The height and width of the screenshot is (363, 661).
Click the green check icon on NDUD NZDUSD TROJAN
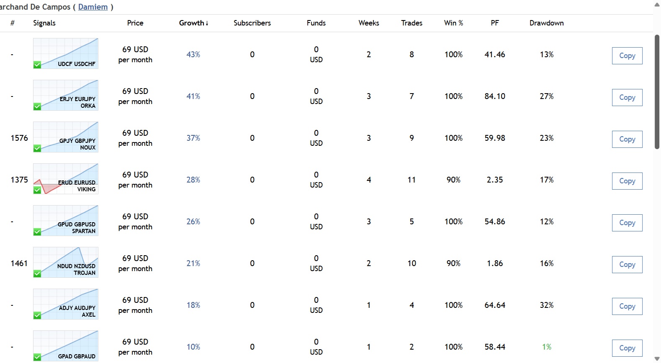tap(37, 274)
